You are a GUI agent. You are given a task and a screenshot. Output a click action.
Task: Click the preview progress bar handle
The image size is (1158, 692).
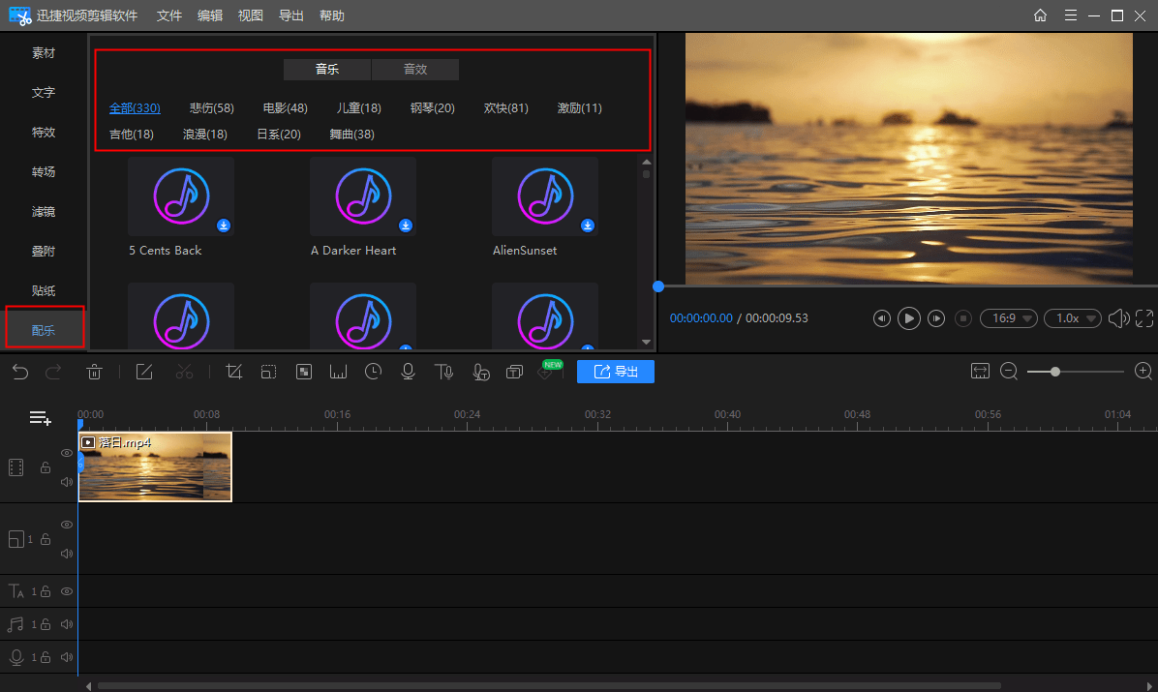658,286
